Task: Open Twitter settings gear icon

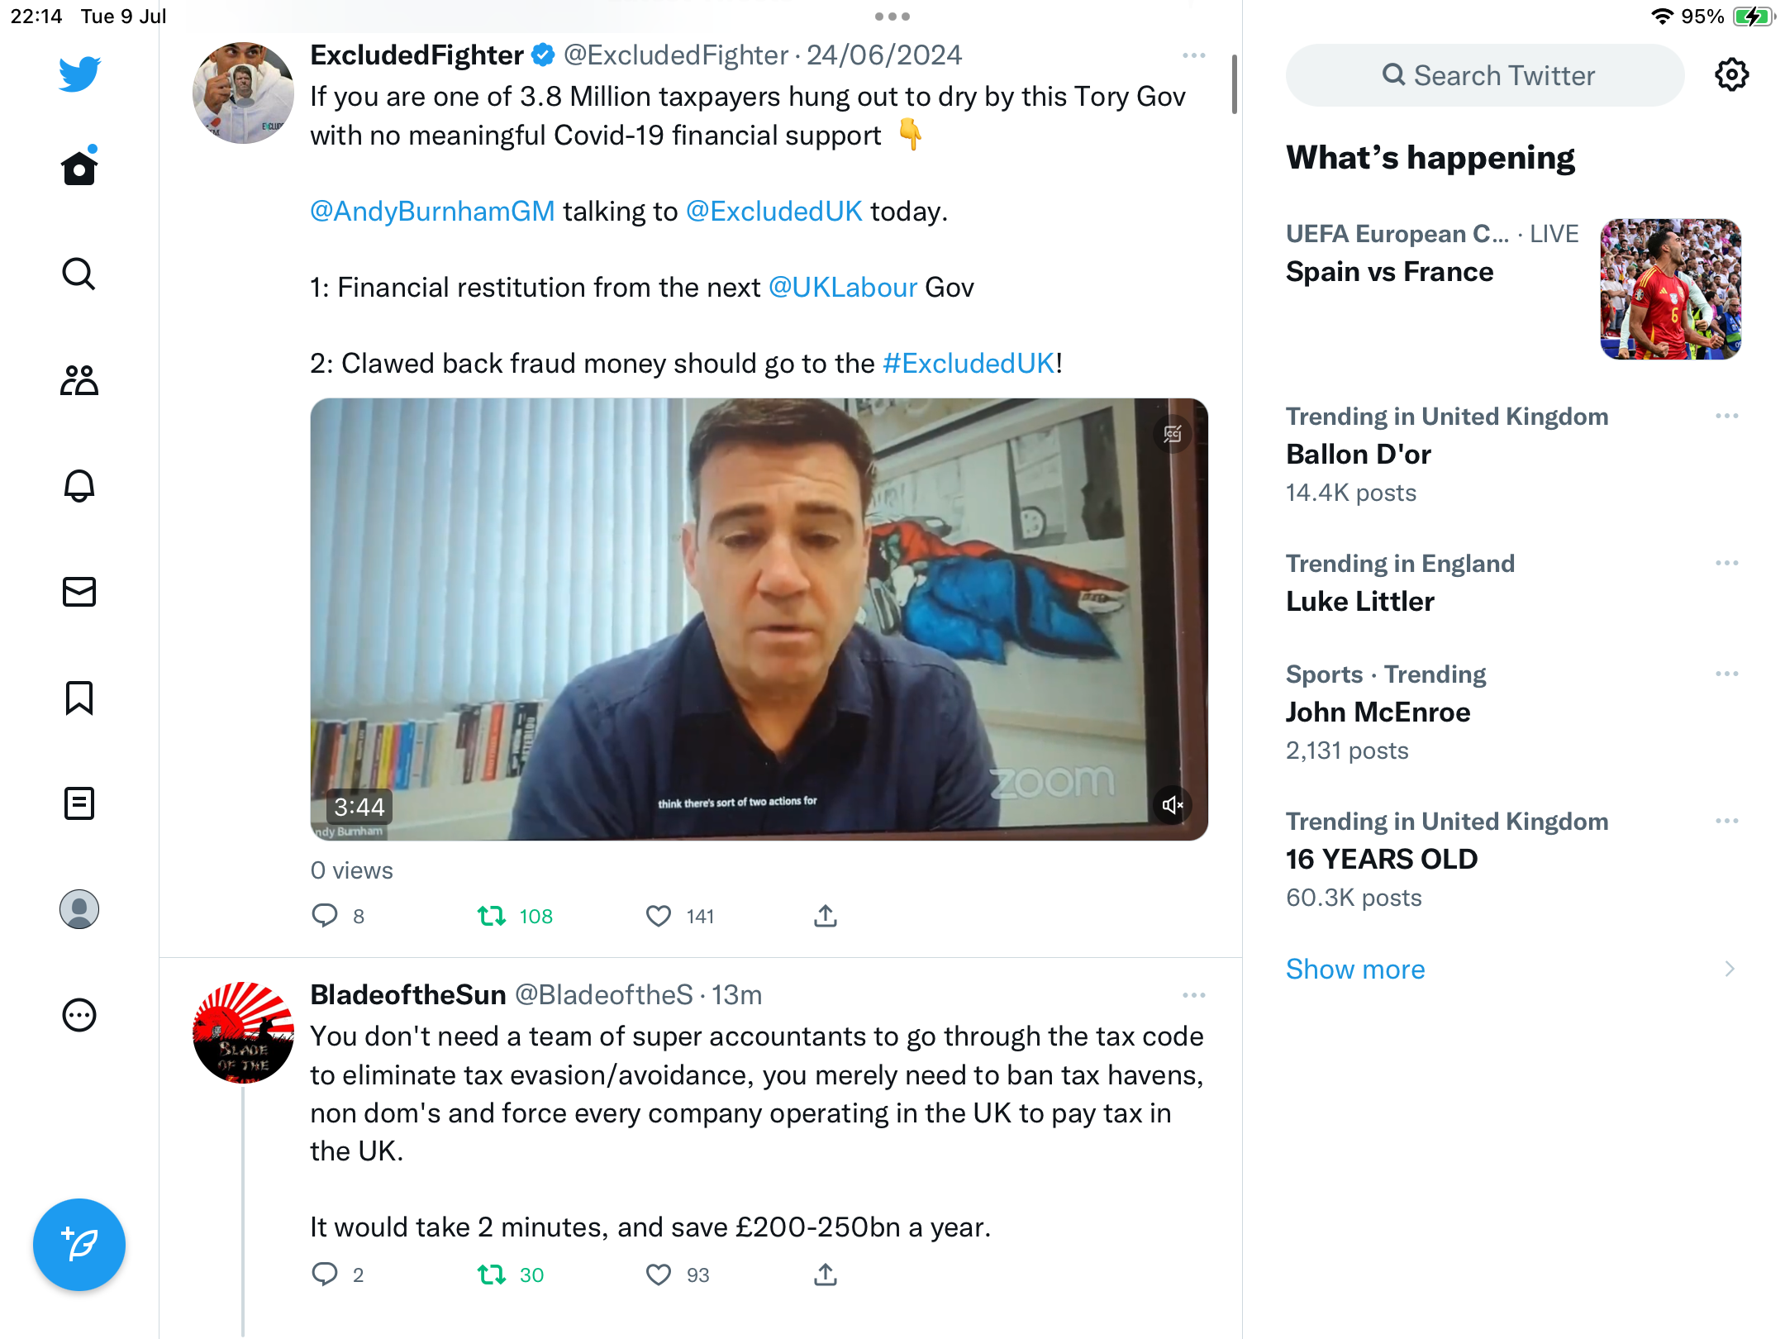Action: click(1731, 75)
